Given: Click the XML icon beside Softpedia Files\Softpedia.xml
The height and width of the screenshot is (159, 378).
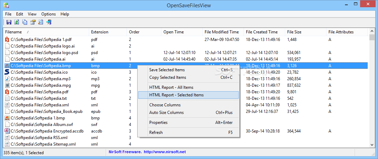Looking at the screenshot, I should pyautogui.click(x=7, y=105).
